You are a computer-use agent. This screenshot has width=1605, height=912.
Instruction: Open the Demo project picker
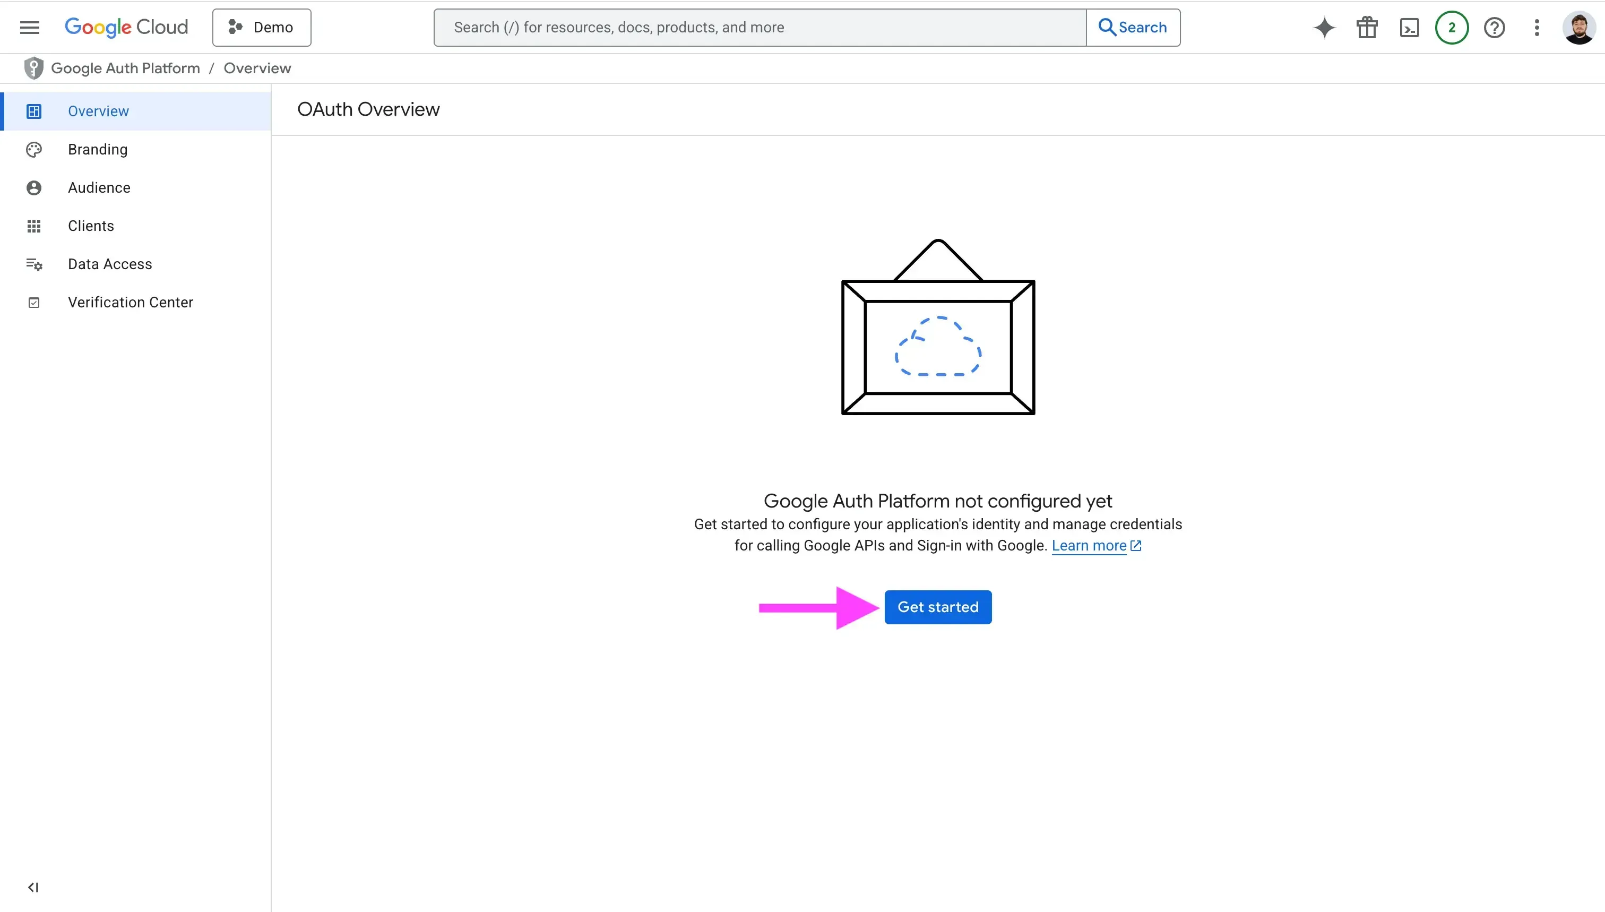coord(262,28)
